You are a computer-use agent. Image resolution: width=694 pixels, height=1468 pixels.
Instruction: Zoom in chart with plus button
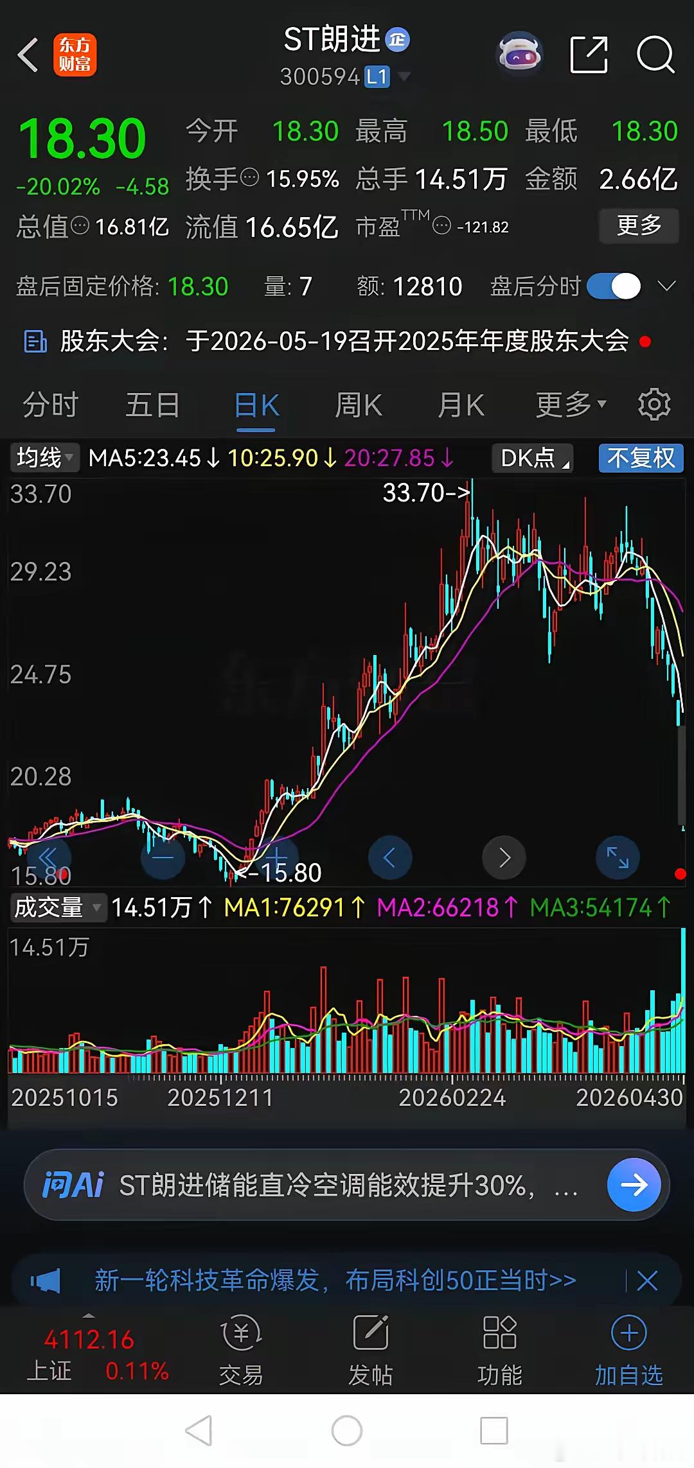pos(276,857)
